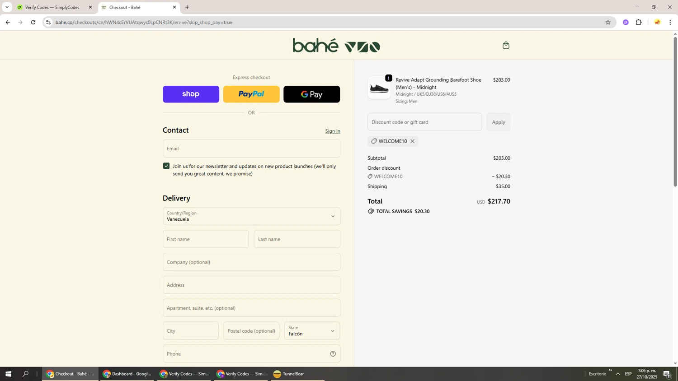Uncheck the newsletter signup checkbox
This screenshot has width=678, height=381.
pyautogui.click(x=166, y=166)
